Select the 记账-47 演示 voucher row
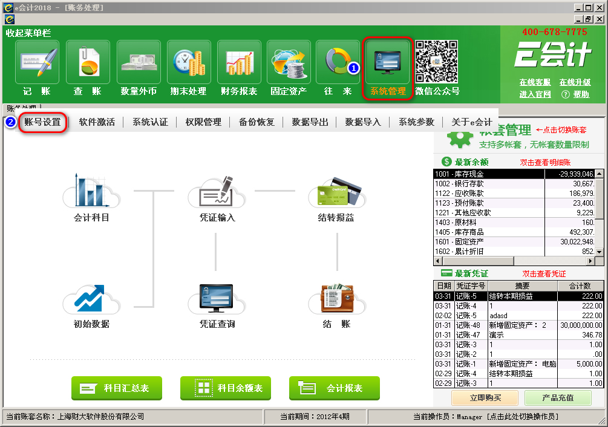This screenshot has width=608, height=427. coord(518,335)
